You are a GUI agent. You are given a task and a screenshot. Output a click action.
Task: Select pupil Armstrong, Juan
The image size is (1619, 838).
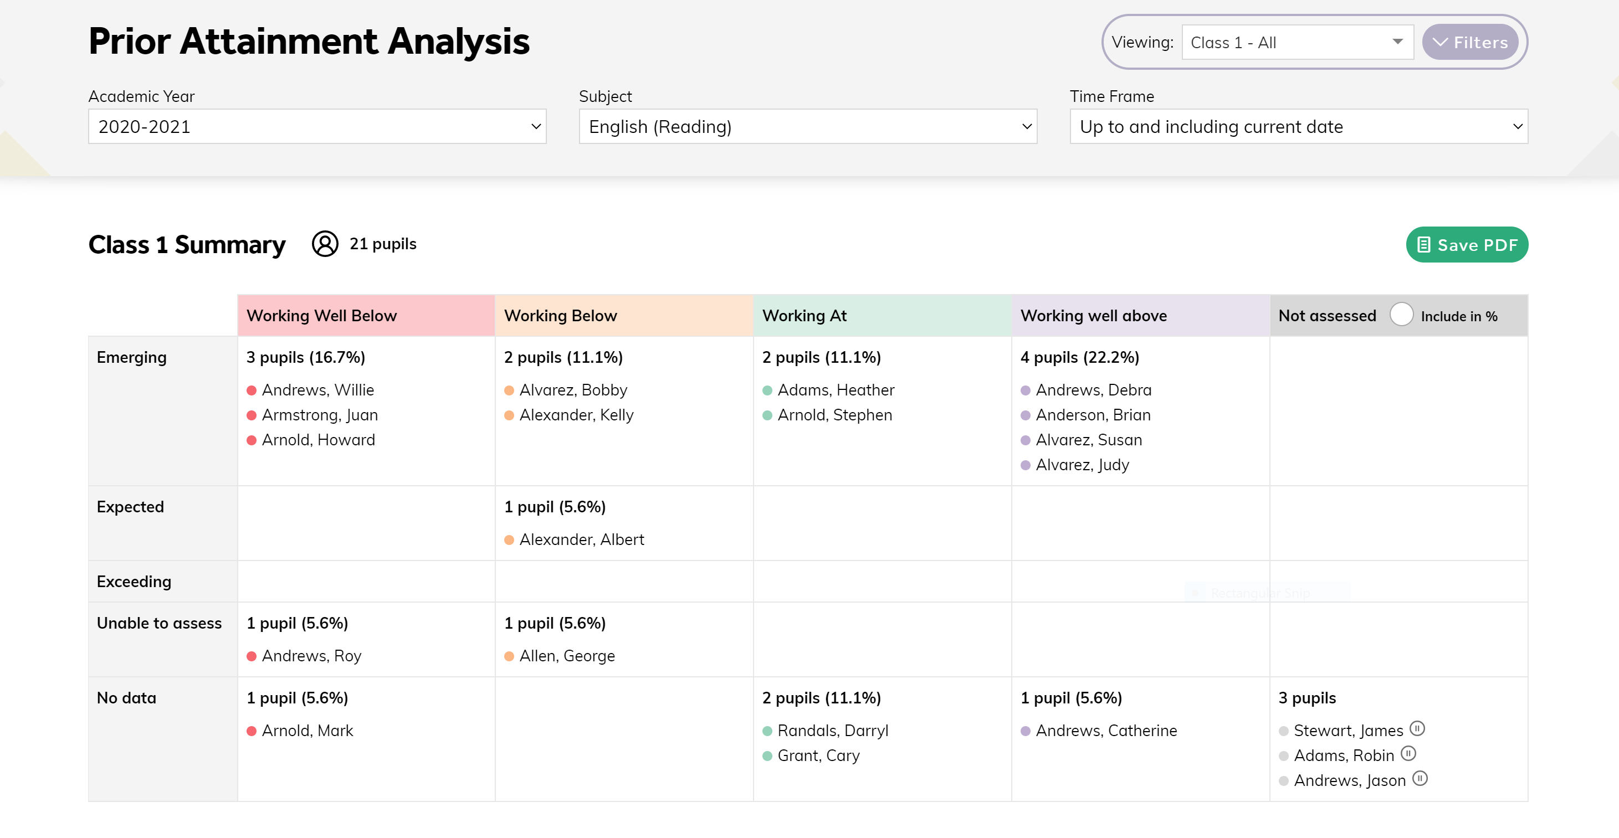tap(319, 415)
